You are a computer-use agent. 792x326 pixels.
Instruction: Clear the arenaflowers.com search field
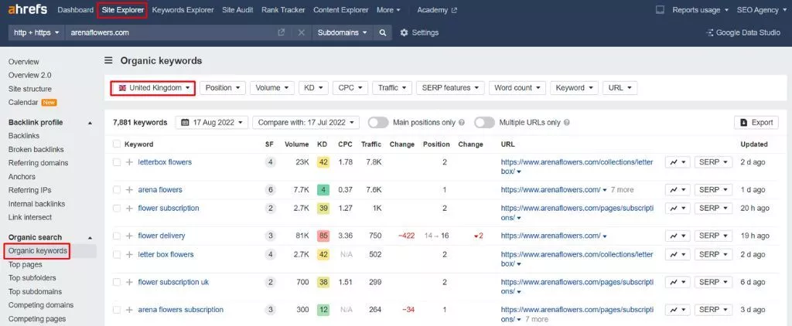tap(301, 32)
